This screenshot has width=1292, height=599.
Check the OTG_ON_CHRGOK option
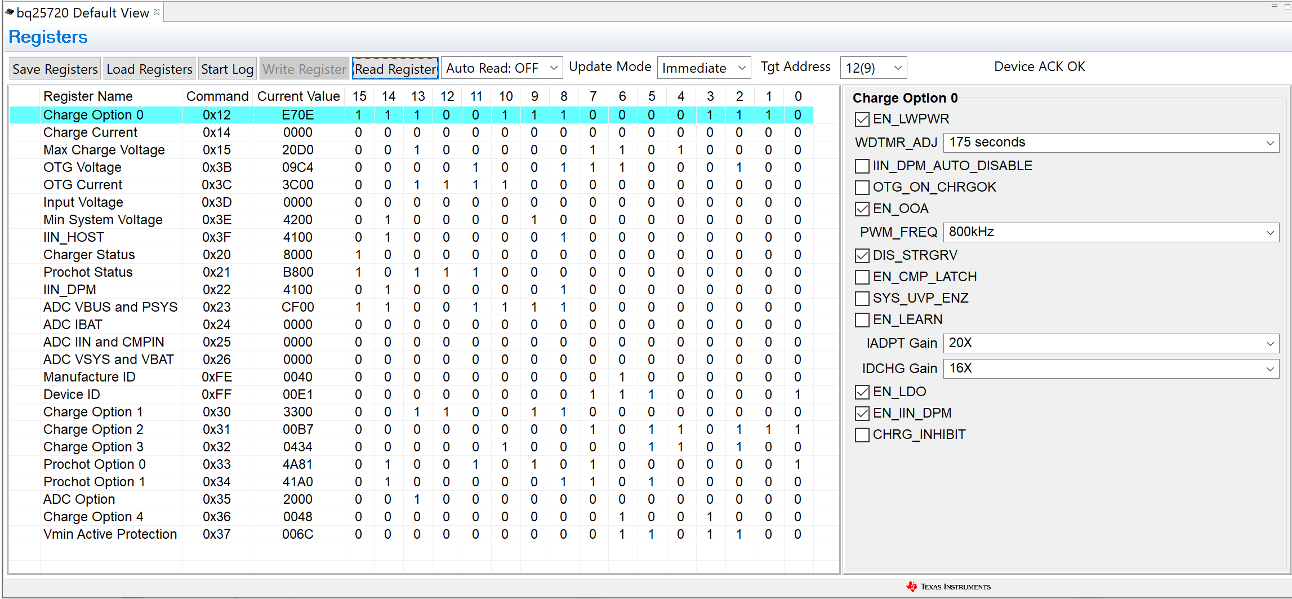862,187
